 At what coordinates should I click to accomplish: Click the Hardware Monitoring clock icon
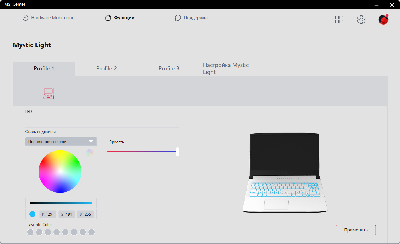tap(25, 18)
